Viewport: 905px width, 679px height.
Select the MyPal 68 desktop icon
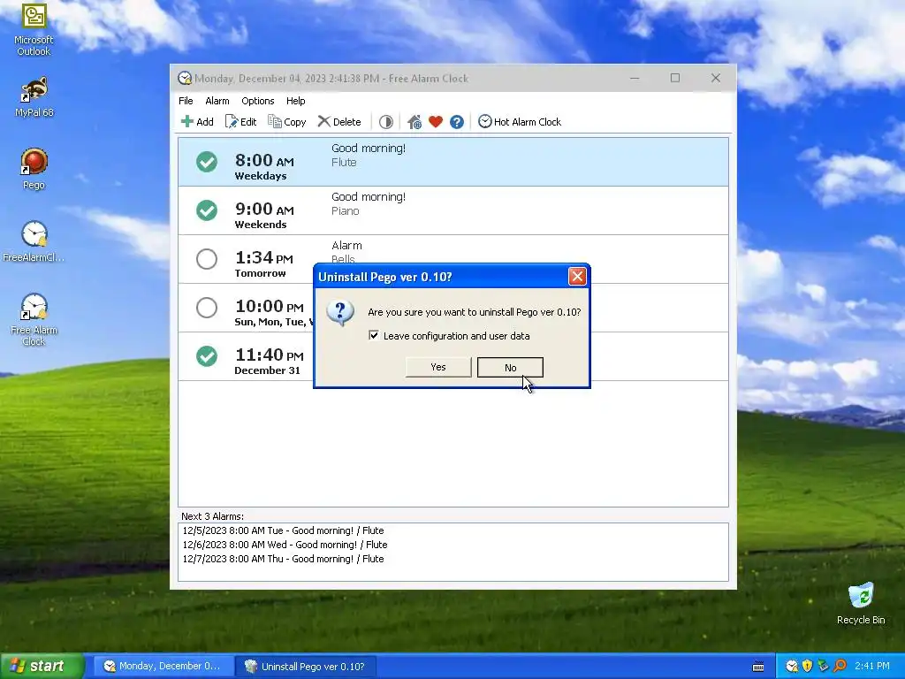point(34,97)
